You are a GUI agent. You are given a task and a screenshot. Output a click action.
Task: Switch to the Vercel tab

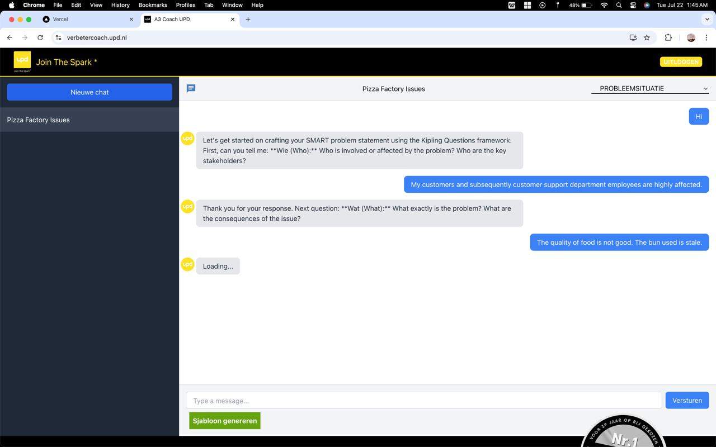(x=78, y=18)
